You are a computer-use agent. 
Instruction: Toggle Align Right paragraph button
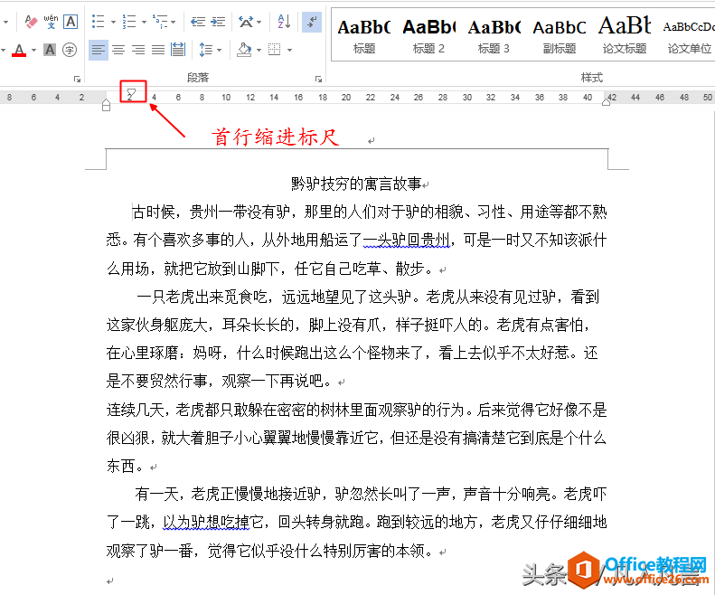[138, 50]
